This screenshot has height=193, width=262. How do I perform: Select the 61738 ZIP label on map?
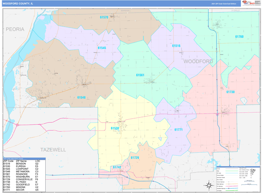[x=231, y=92]
